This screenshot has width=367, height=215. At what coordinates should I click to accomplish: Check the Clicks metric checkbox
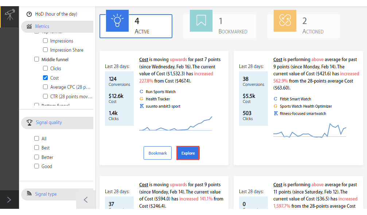pyautogui.click(x=46, y=68)
